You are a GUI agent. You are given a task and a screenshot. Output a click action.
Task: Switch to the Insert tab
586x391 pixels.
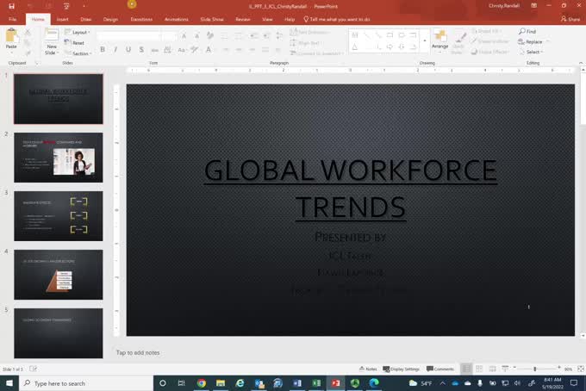62,19
